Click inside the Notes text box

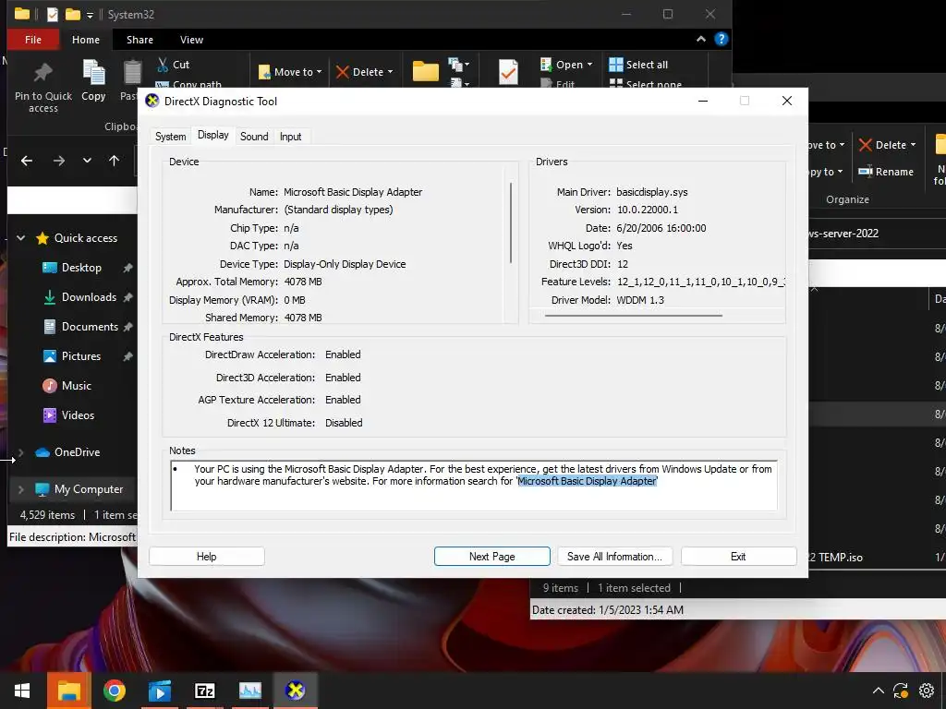click(x=474, y=486)
